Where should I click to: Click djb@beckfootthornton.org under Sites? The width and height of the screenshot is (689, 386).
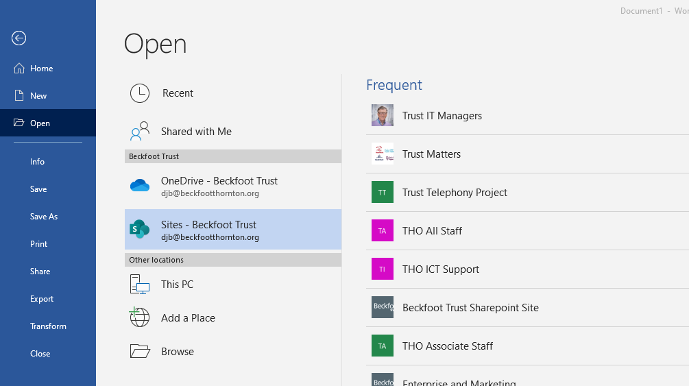click(210, 237)
